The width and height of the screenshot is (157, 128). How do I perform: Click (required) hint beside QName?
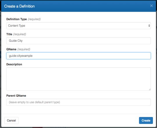(x=24, y=49)
